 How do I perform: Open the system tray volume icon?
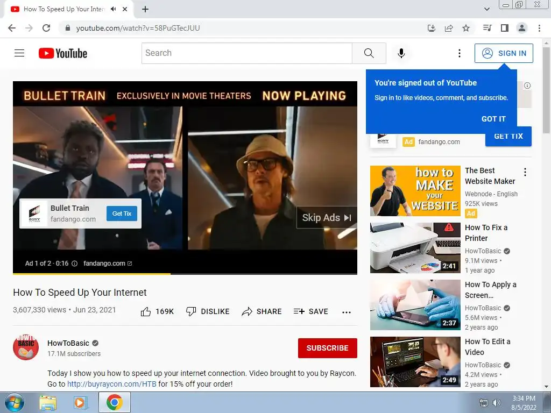pyautogui.click(x=497, y=403)
